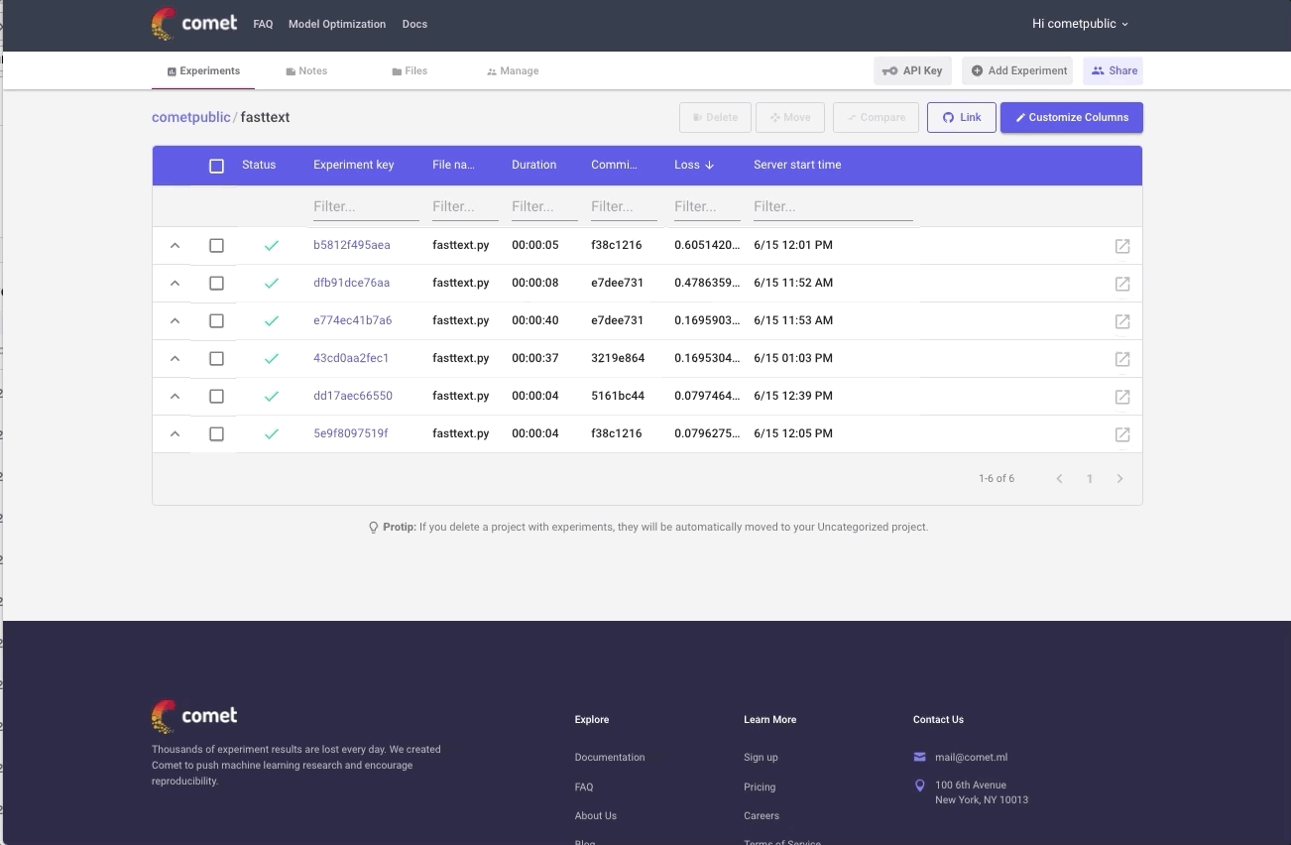The height and width of the screenshot is (845, 1291).
Task: Click the mail envelope icon in footer
Action: 920,757
